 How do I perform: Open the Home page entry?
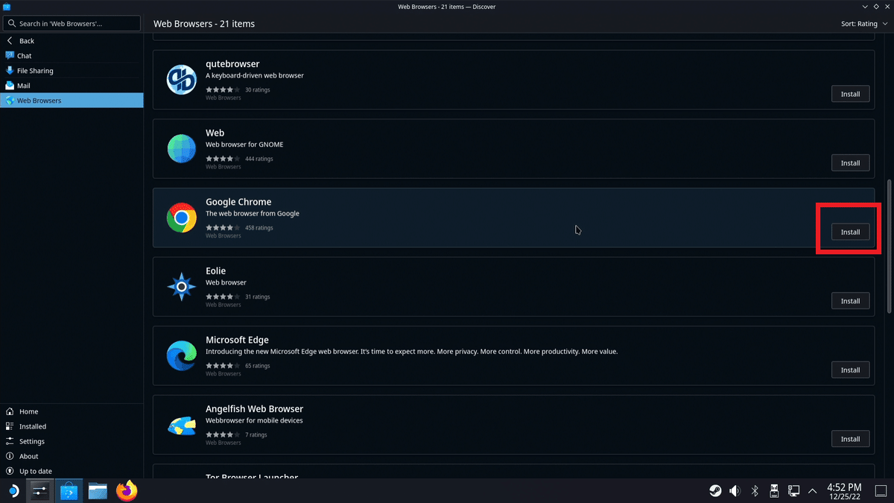tap(72, 411)
